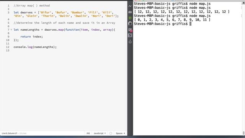The height and width of the screenshot is (138, 245).
Task: Click the '[ 12, 12, 12...' terminal output line
Action: click(x=182, y=12)
